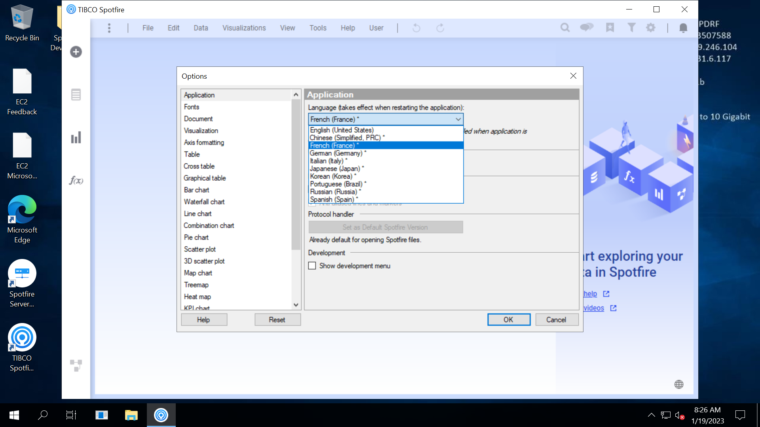Collapse the Language combo box arrow
The image size is (760, 427).
(458, 119)
